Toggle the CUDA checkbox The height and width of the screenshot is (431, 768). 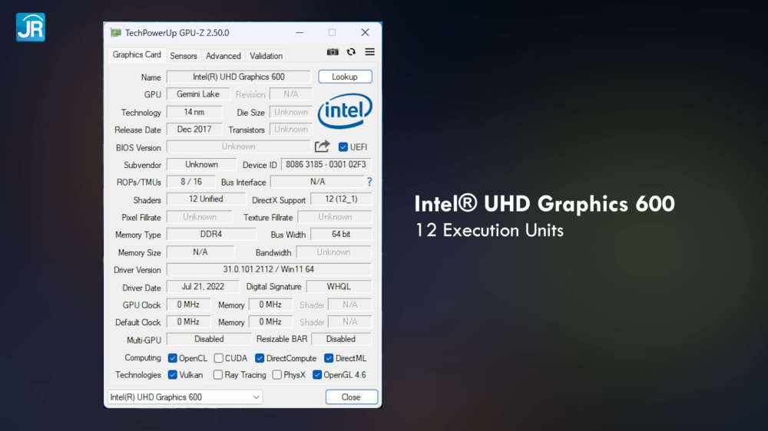[218, 358]
